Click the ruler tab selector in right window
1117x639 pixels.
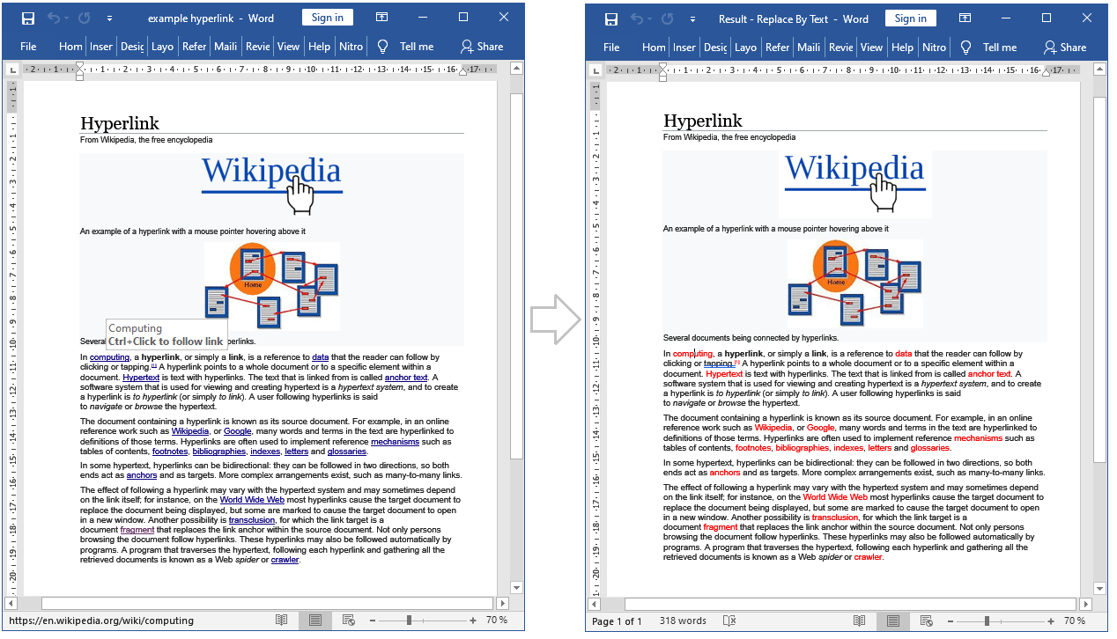(595, 69)
